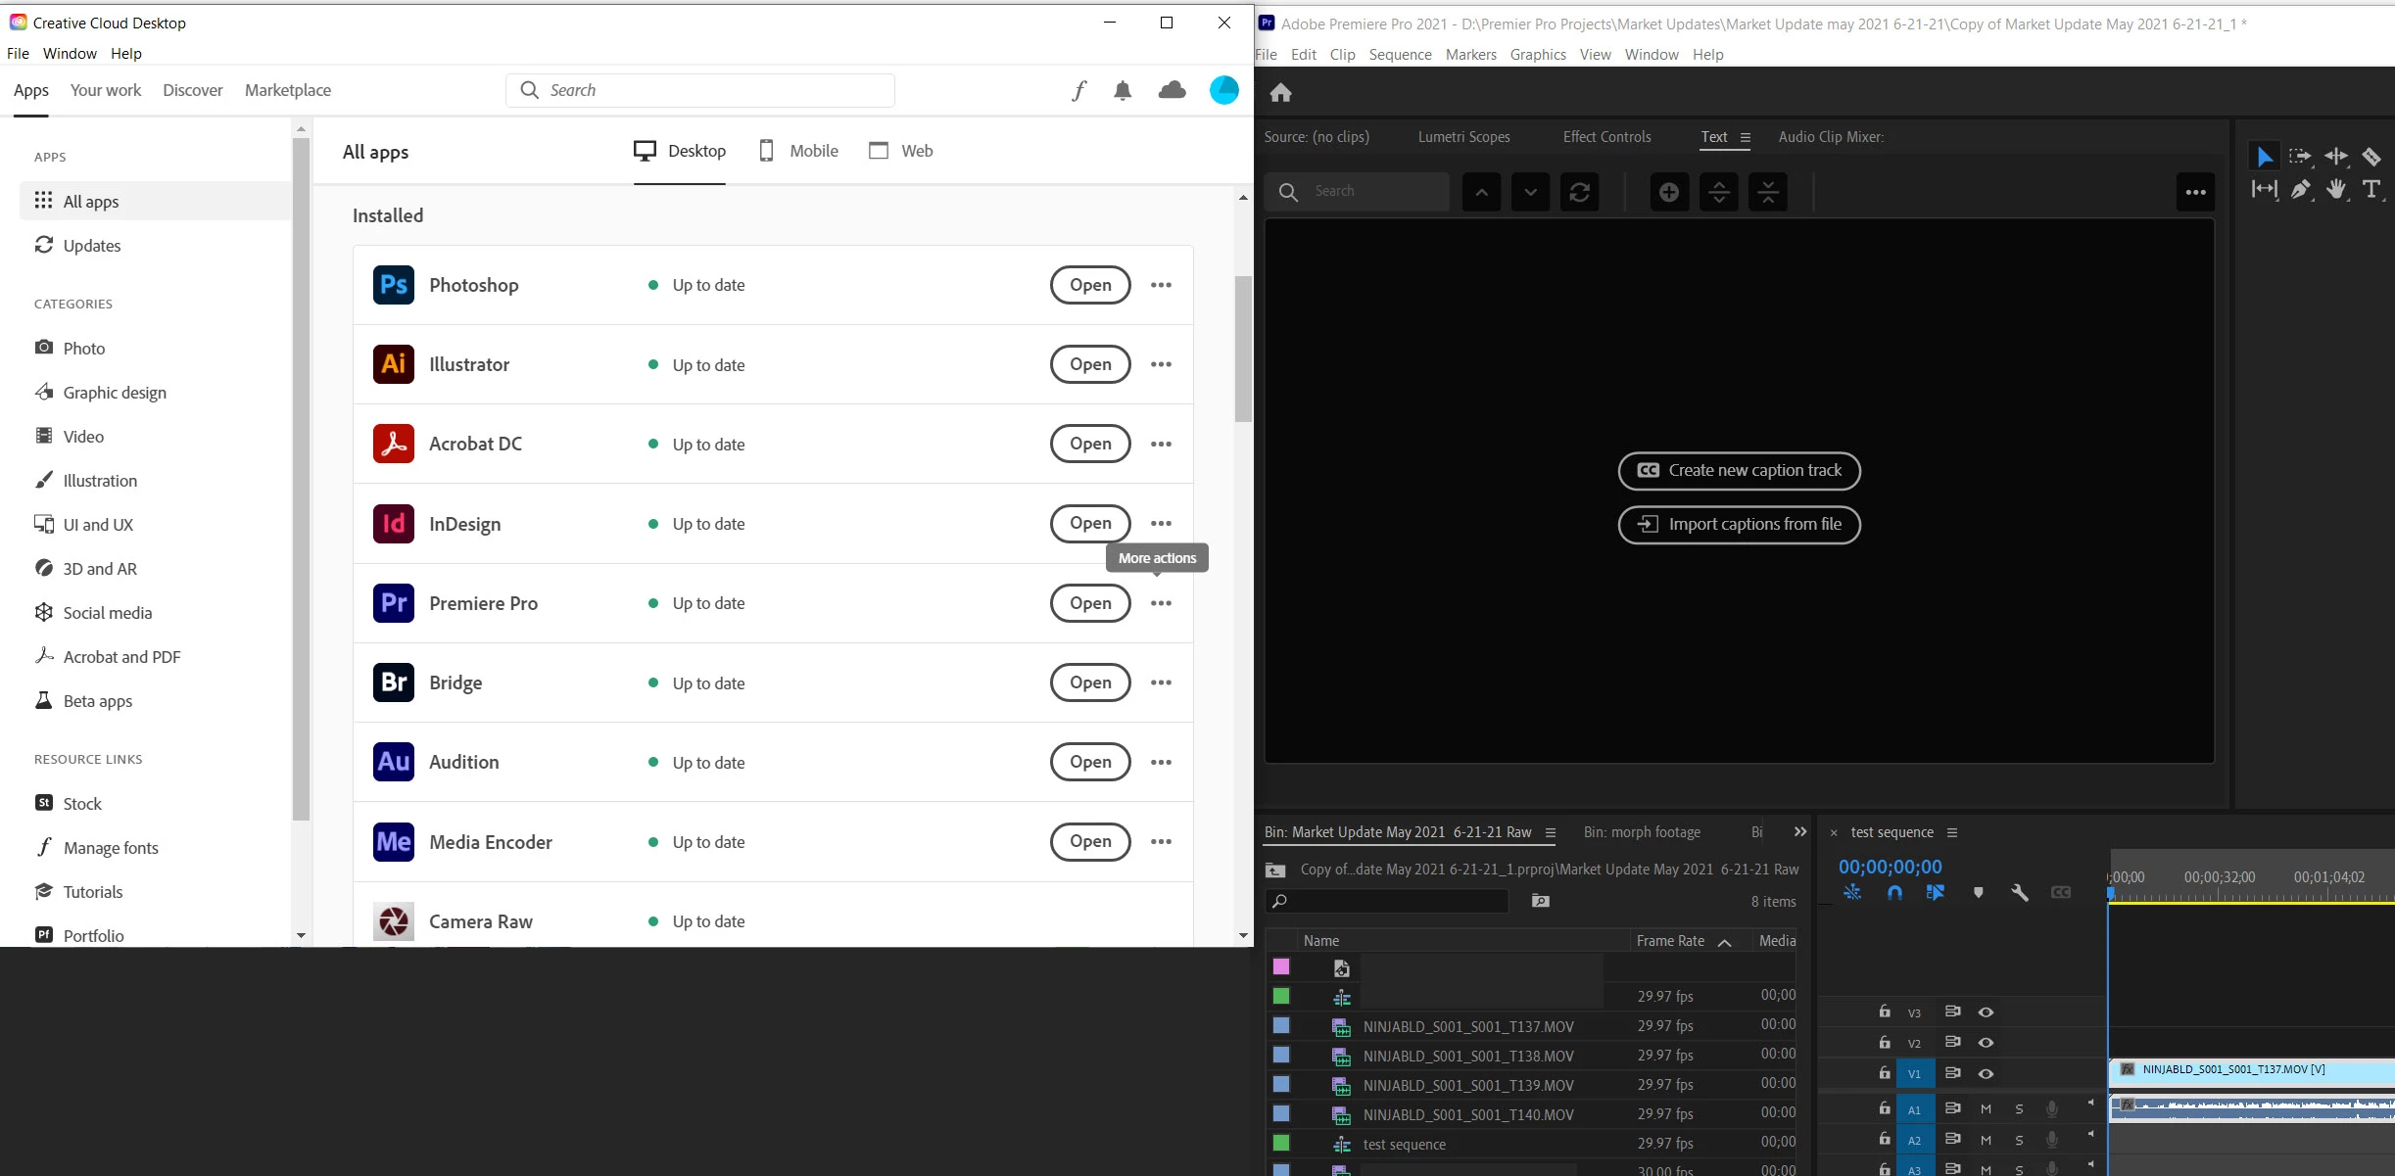
Task: Expand hidden project bin tabs chevrons
Action: (1799, 832)
